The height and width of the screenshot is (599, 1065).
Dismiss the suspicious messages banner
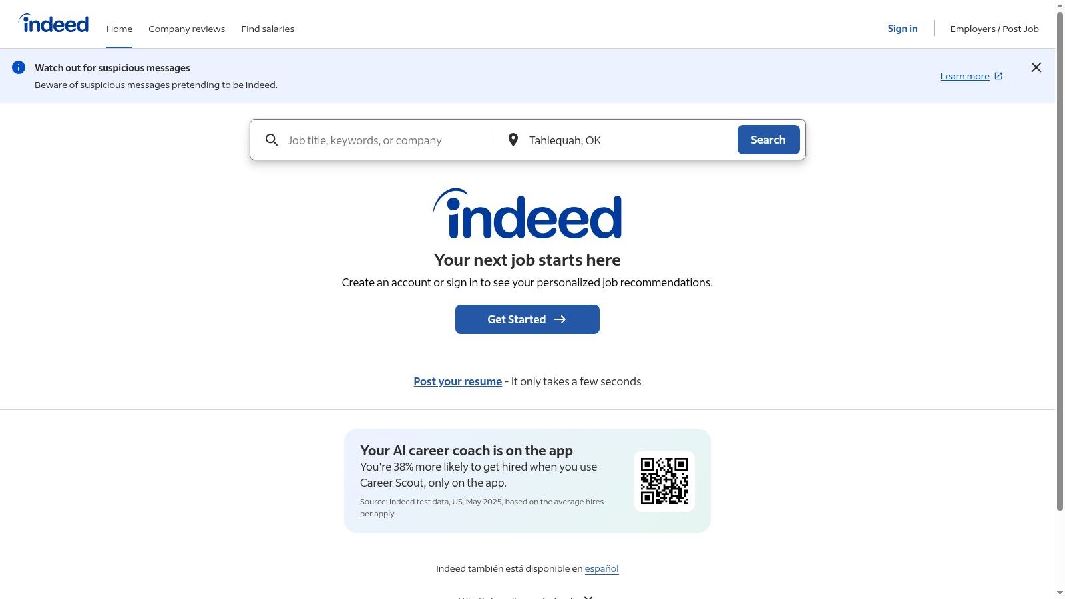click(1036, 67)
